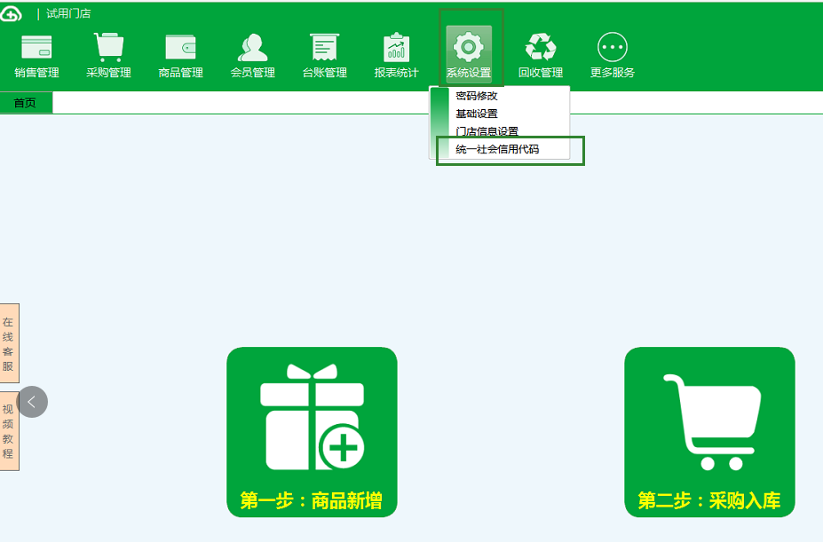Open 在线客服 side tab
823x542 pixels.
click(x=9, y=343)
